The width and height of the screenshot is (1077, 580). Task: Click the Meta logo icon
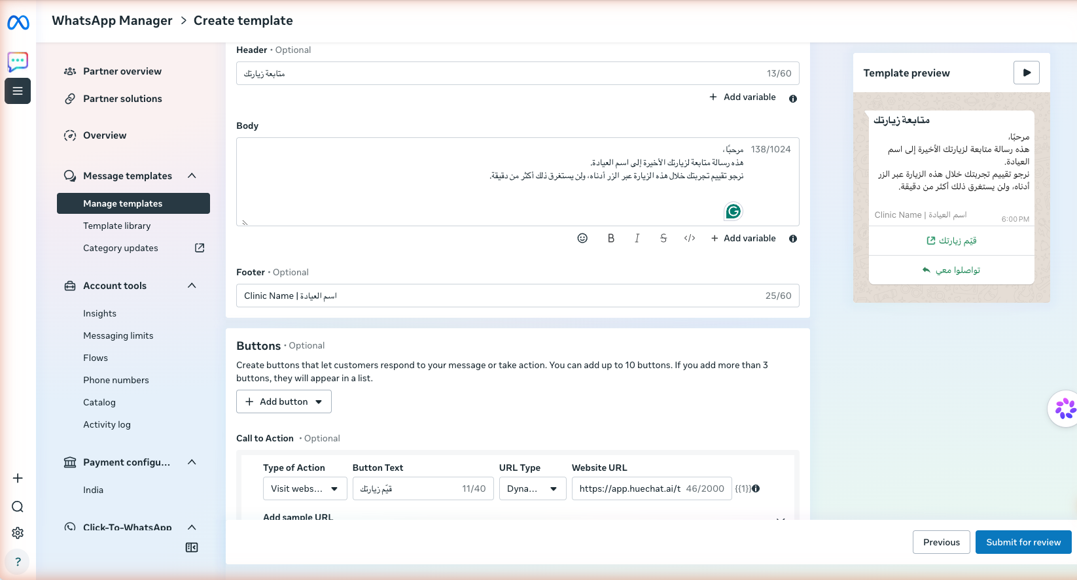pyautogui.click(x=18, y=23)
